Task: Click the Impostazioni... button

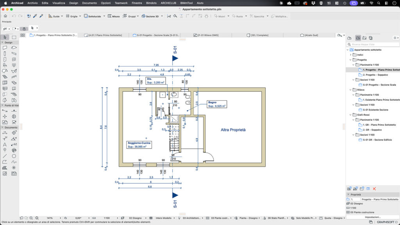Action: click(372, 217)
